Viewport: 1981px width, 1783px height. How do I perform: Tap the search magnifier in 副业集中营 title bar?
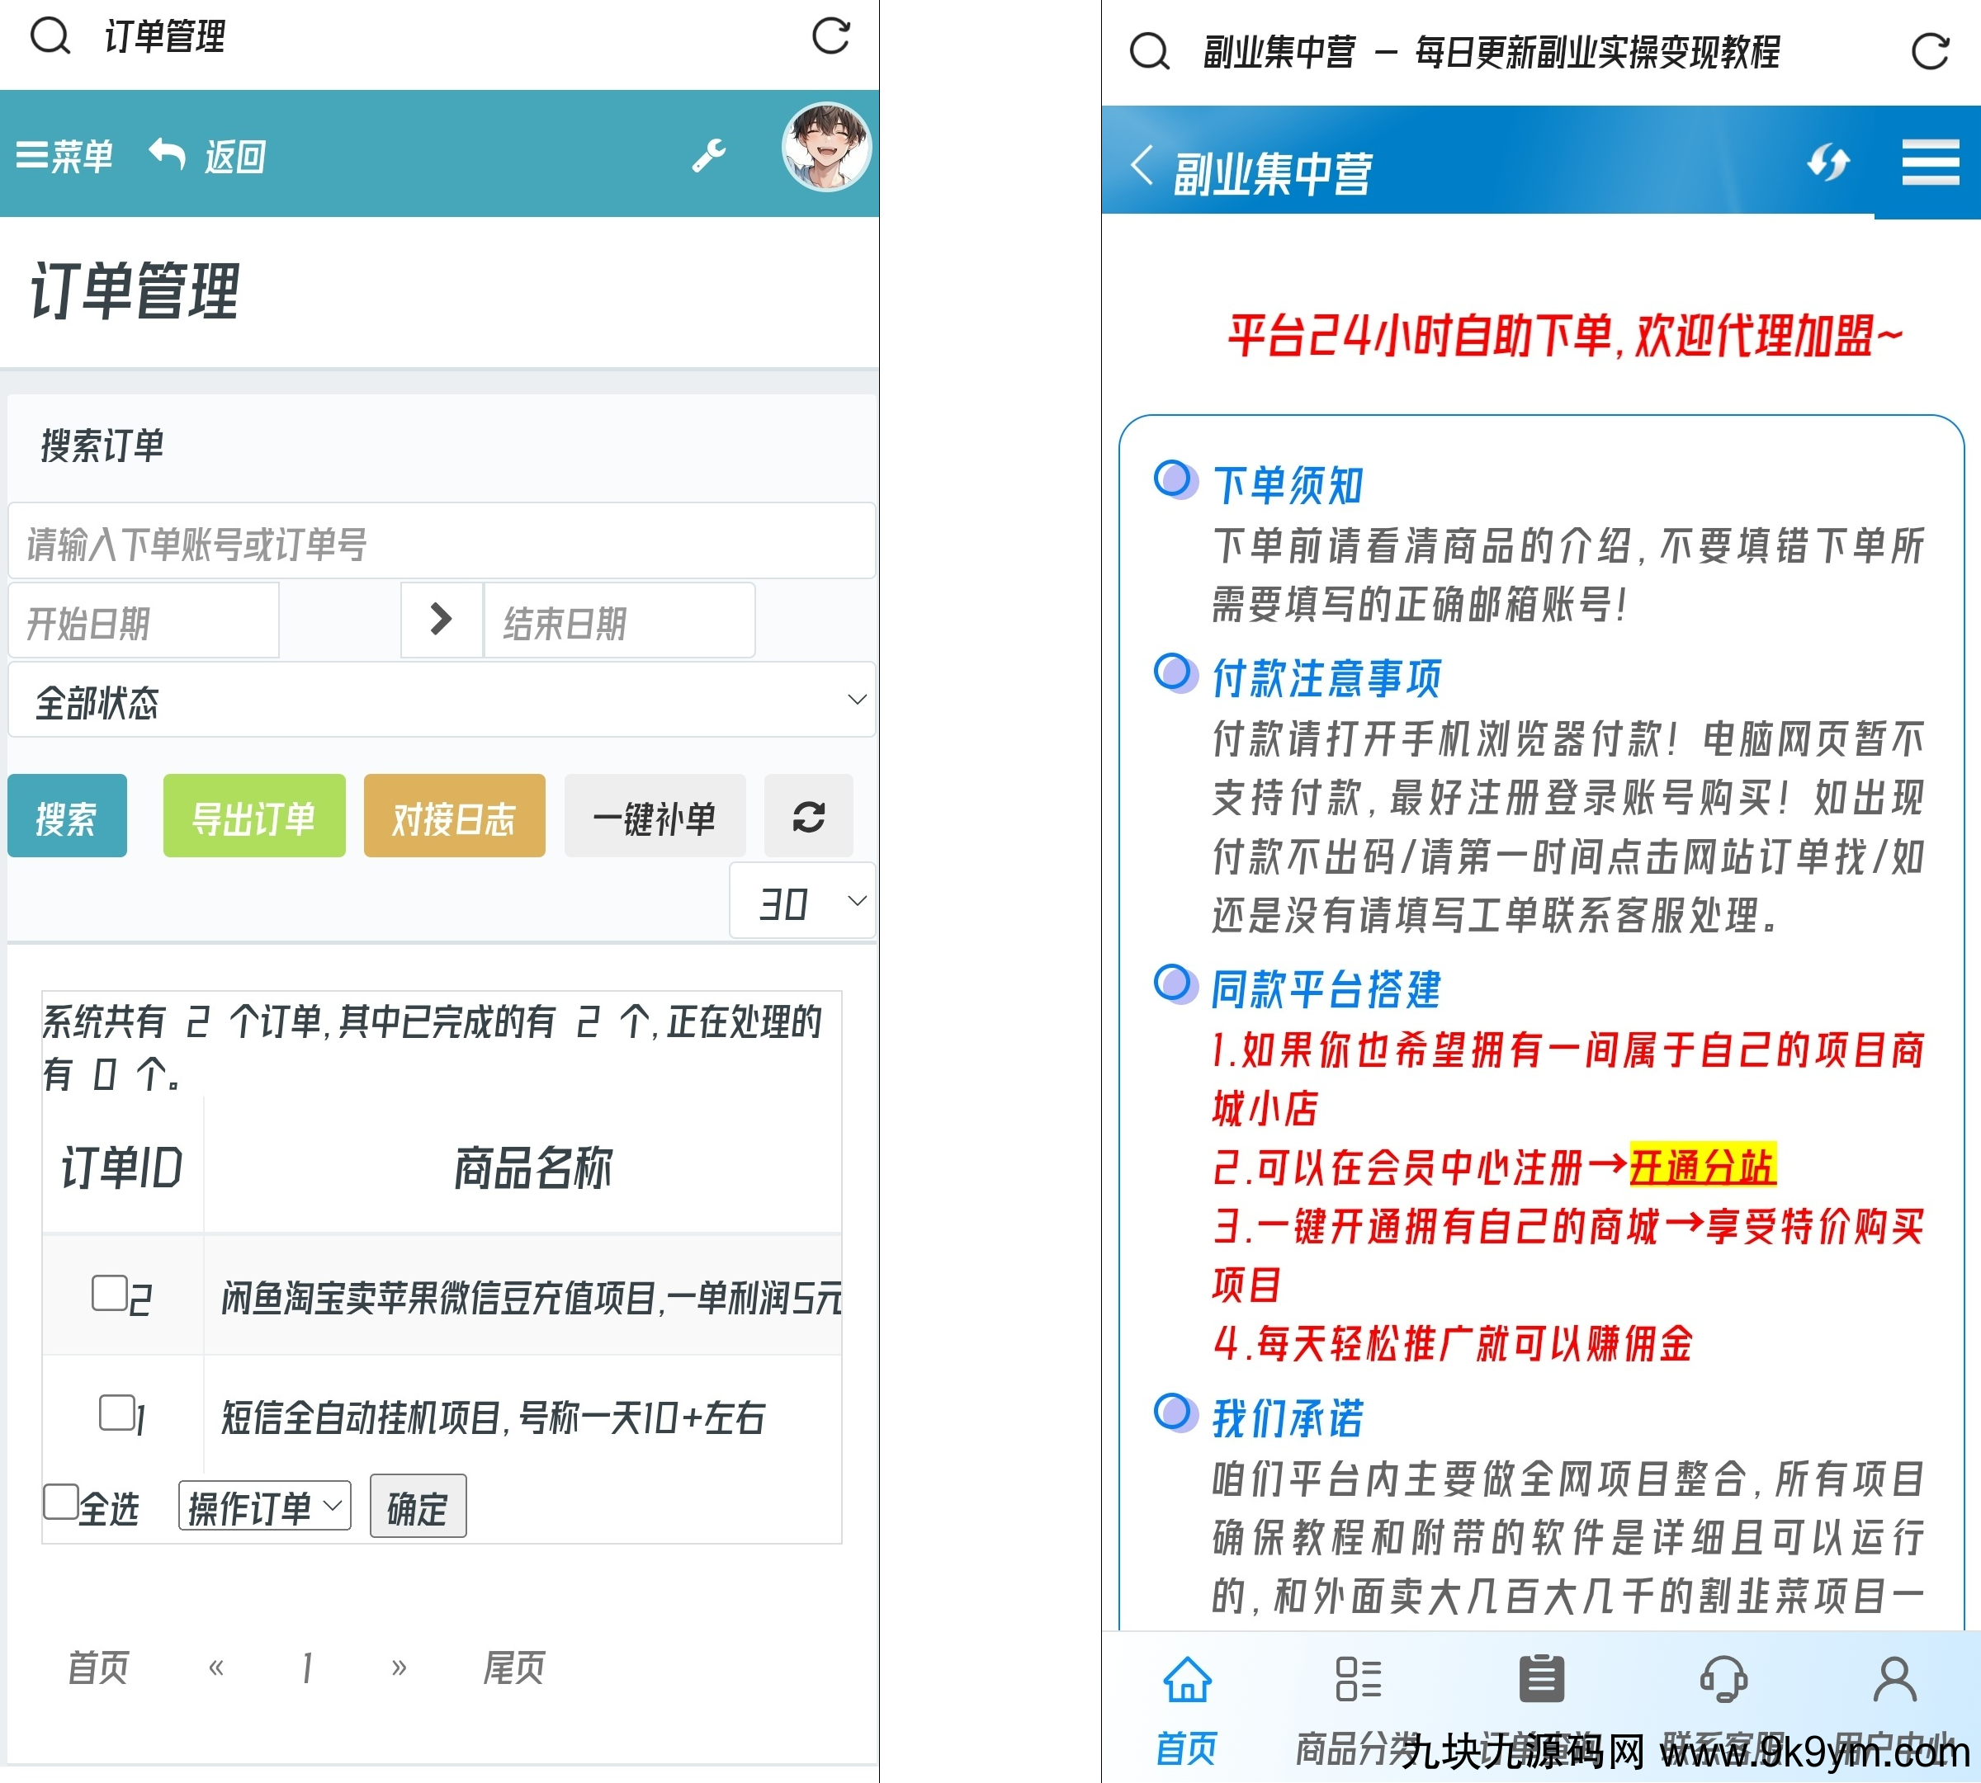1149,51
